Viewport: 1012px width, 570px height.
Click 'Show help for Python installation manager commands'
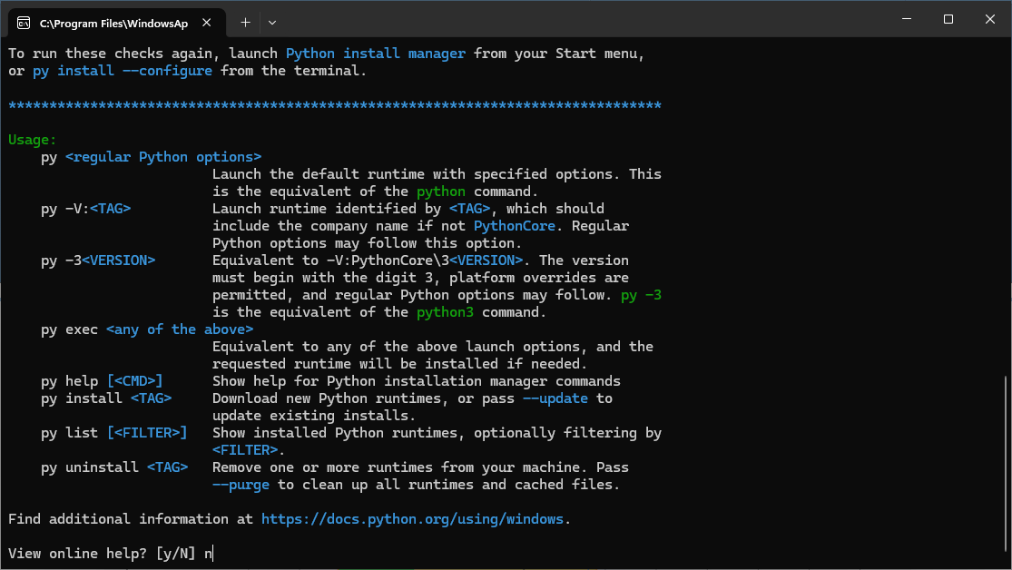click(417, 381)
